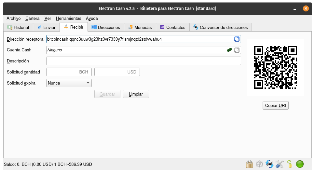Click the Cuenta Cash copy icon

(x=237, y=50)
